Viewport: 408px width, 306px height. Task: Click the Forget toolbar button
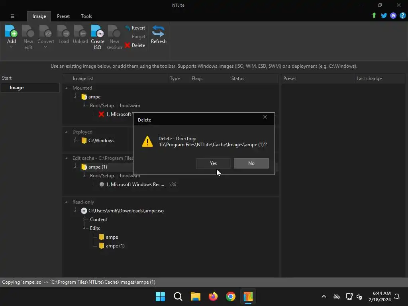[x=138, y=37]
